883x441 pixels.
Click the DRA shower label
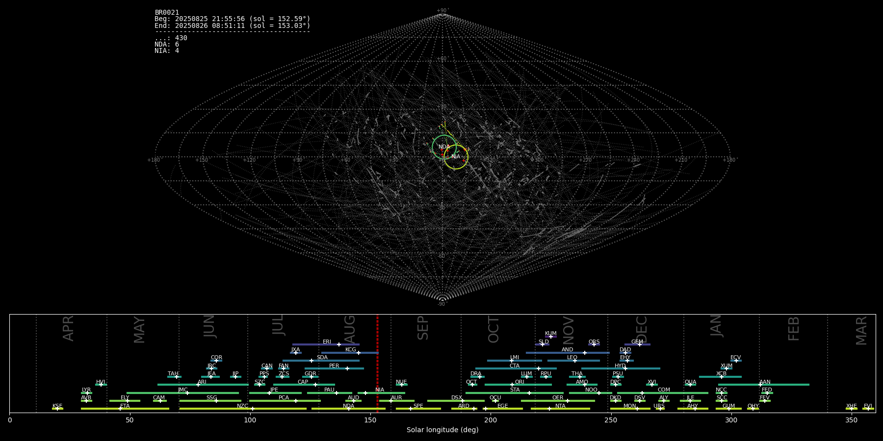476,374
